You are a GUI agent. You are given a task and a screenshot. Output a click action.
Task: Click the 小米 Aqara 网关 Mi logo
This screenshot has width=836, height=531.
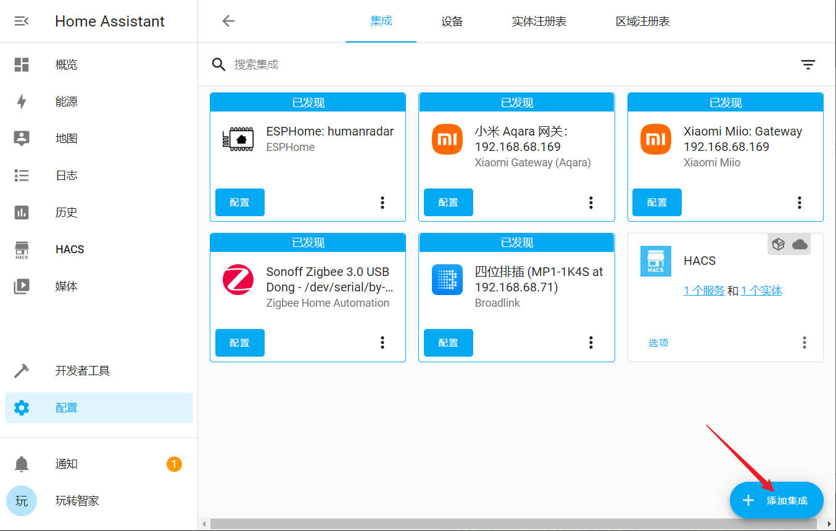447,139
